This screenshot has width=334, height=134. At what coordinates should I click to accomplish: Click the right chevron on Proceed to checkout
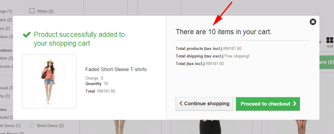tap(294, 104)
